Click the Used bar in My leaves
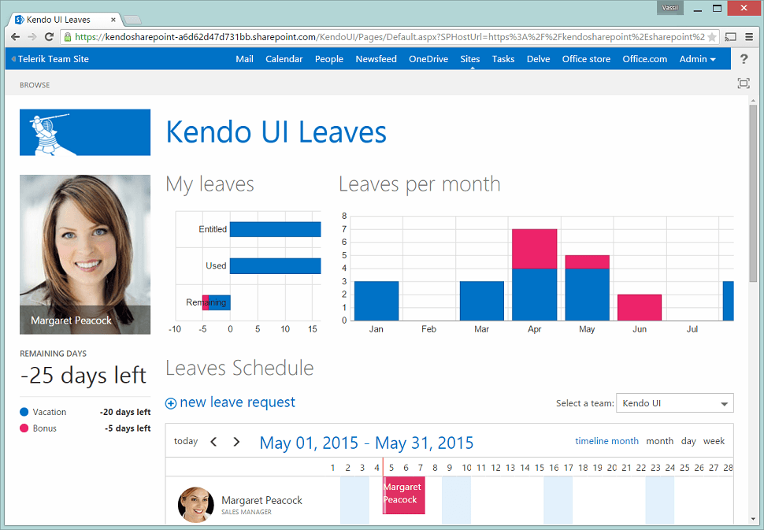This screenshot has width=764, height=530. pos(276,266)
